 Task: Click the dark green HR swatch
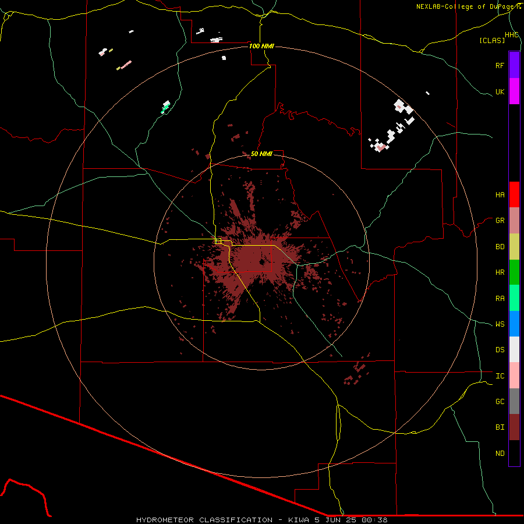[514, 272]
